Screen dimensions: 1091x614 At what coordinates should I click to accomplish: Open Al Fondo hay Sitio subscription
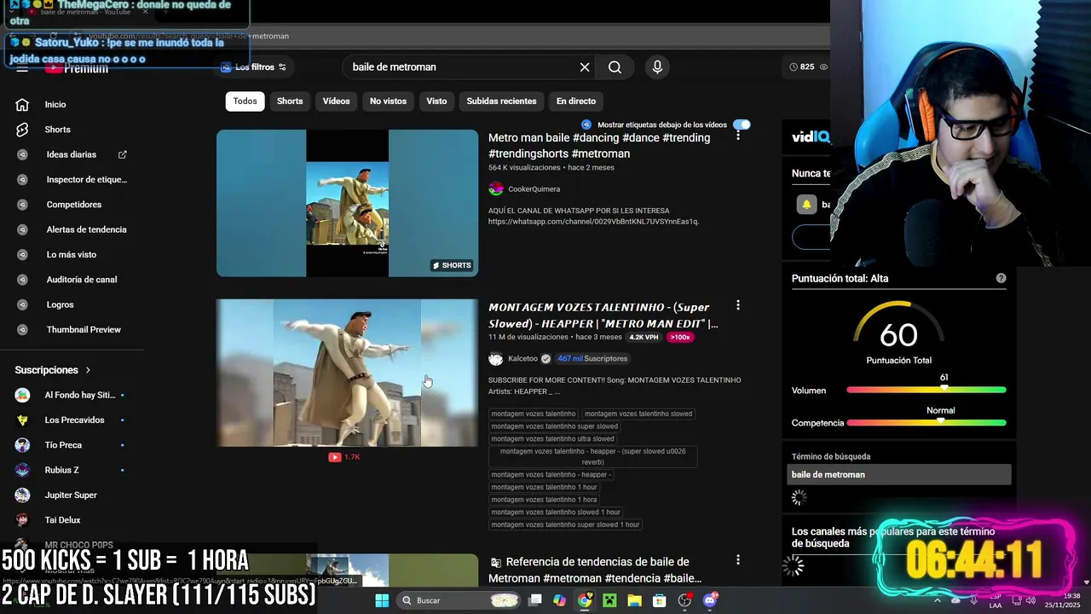[x=72, y=395]
